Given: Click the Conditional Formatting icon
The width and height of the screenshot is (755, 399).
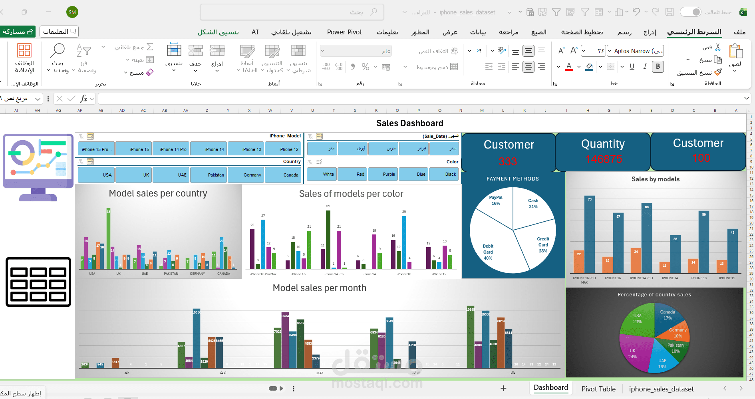Looking at the screenshot, I should [x=299, y=51].
